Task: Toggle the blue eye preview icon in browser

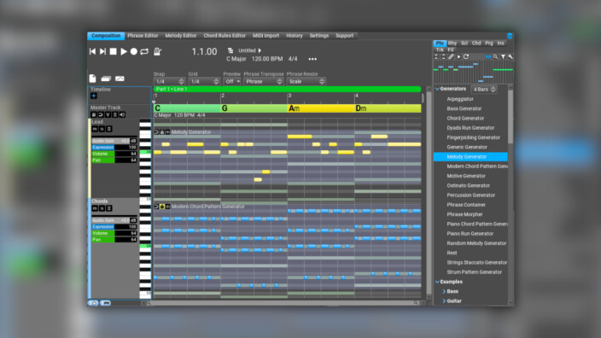Action: pos(488,56)
